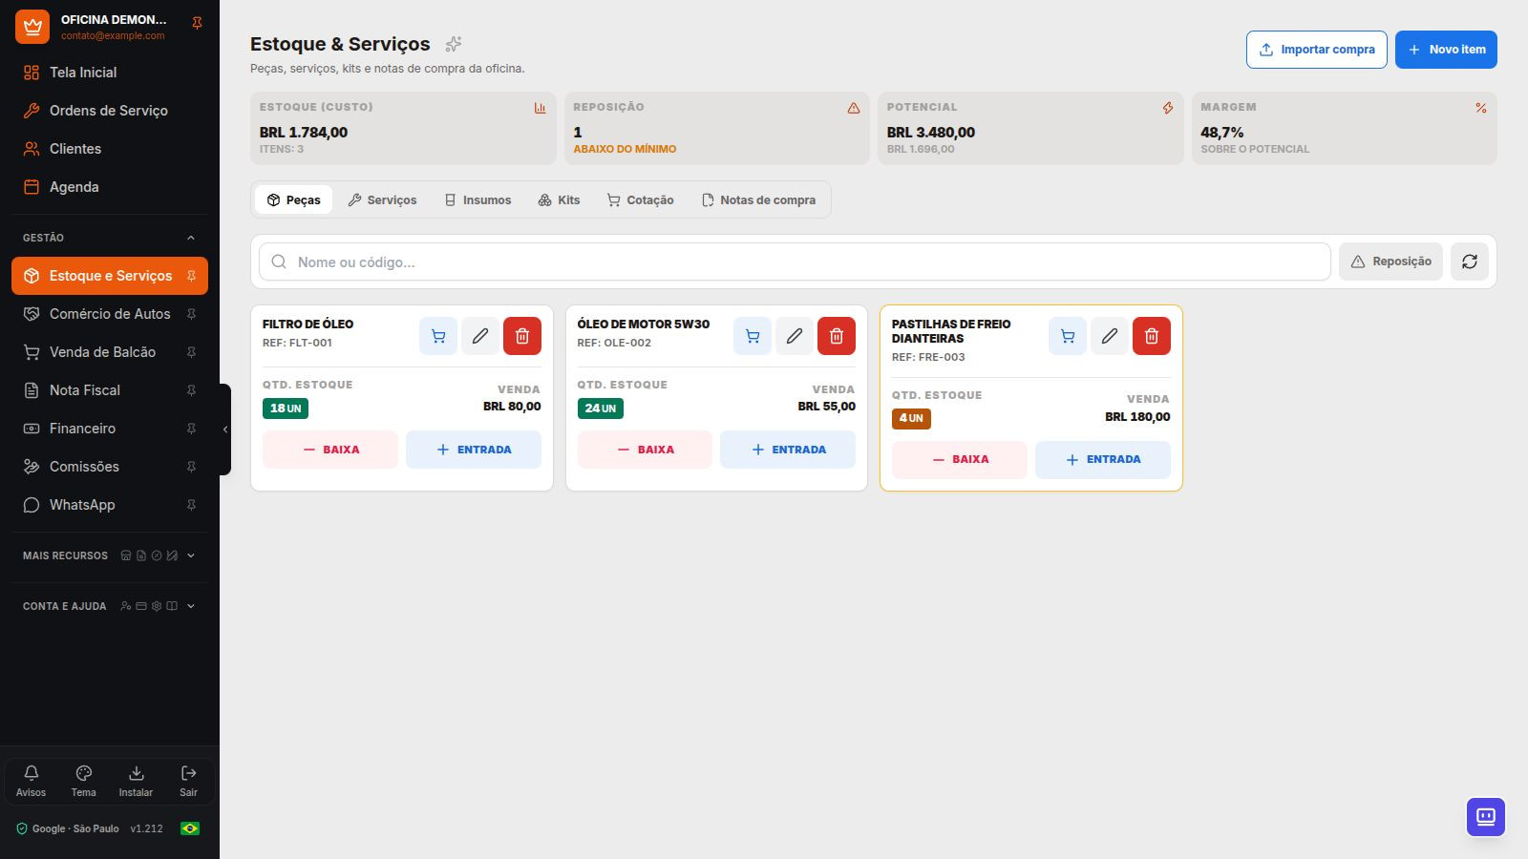Click cart icon on Pastilhas de Freio card
1528x859 pixels.
coord(1068,336)
